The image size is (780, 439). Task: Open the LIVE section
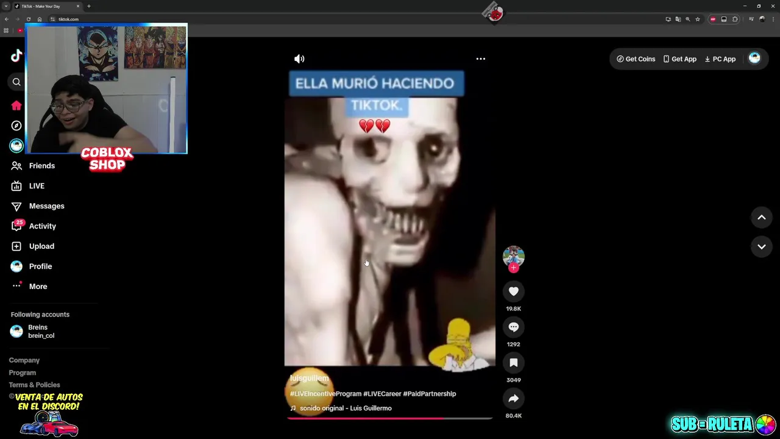28,186
